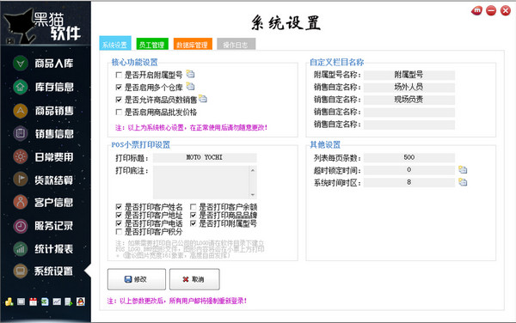Click the gray window icon in bottom toolbar
Image resolution: width=516 pixels, height=323 pixels.
tap(21, 302)
